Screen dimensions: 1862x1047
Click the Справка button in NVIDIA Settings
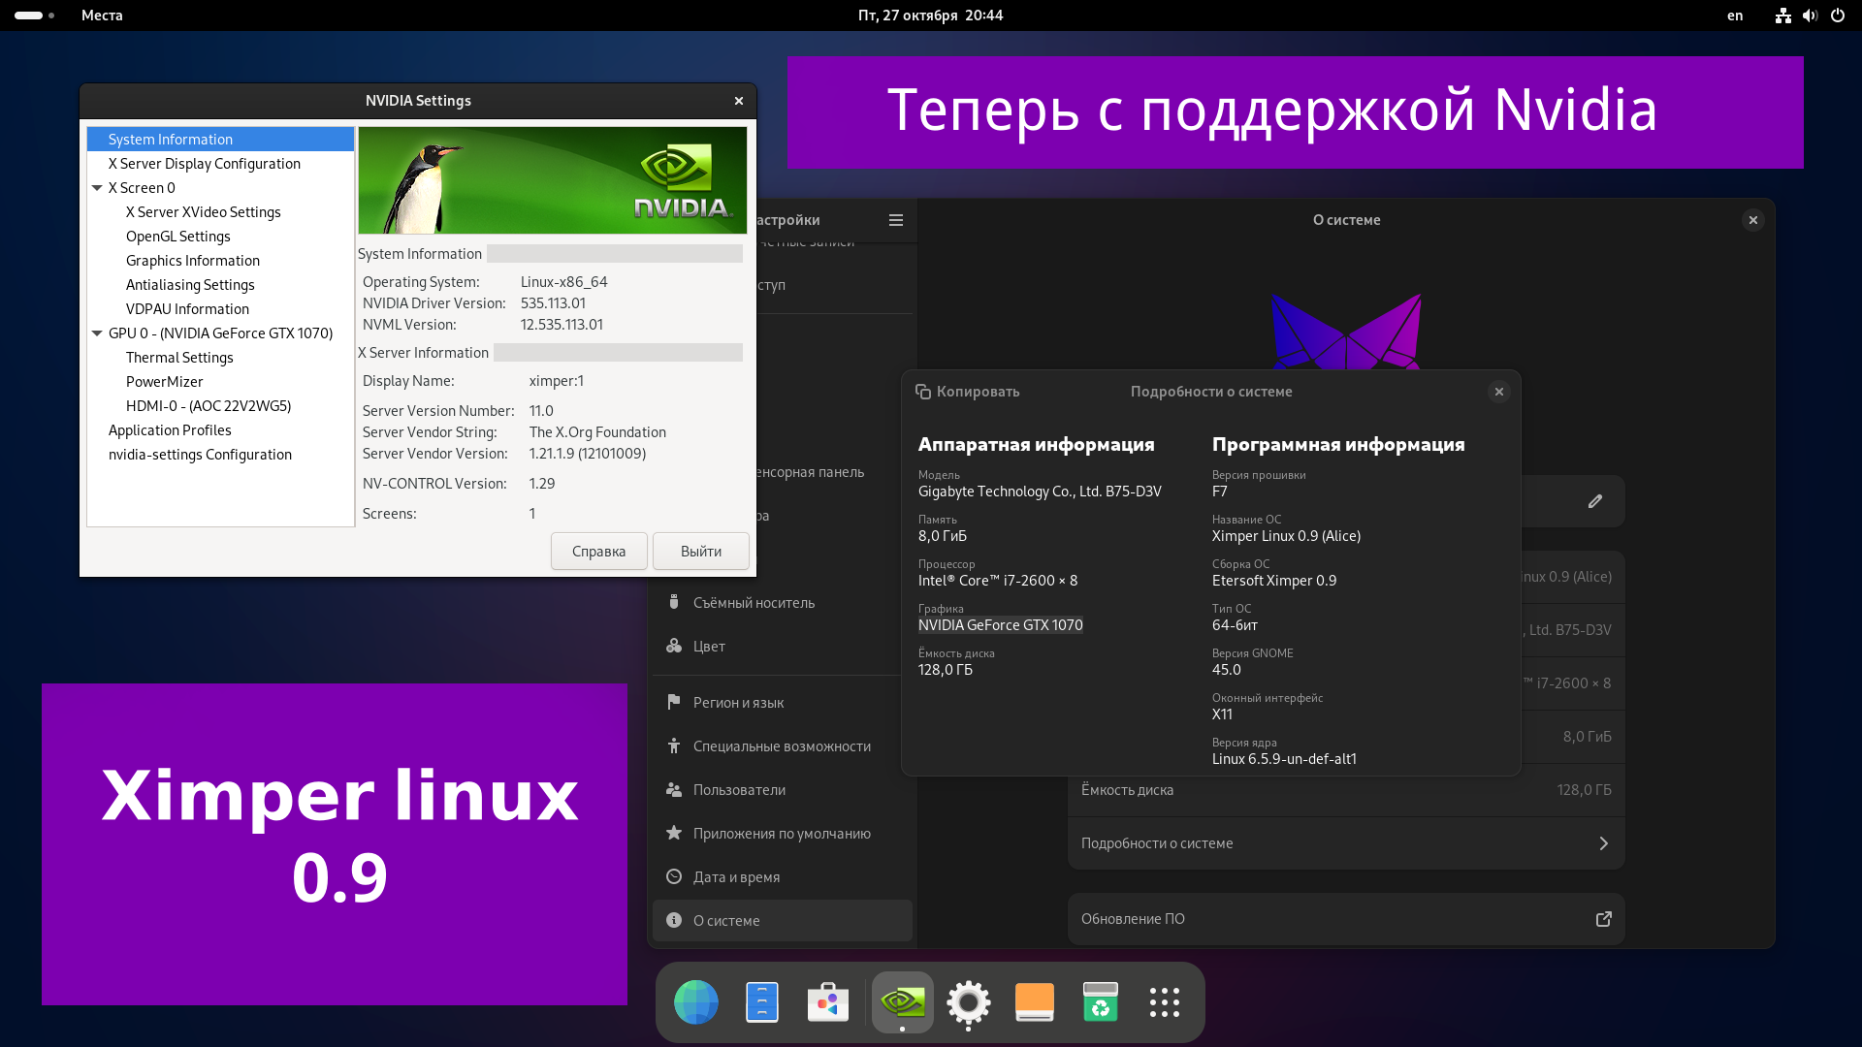598,551
